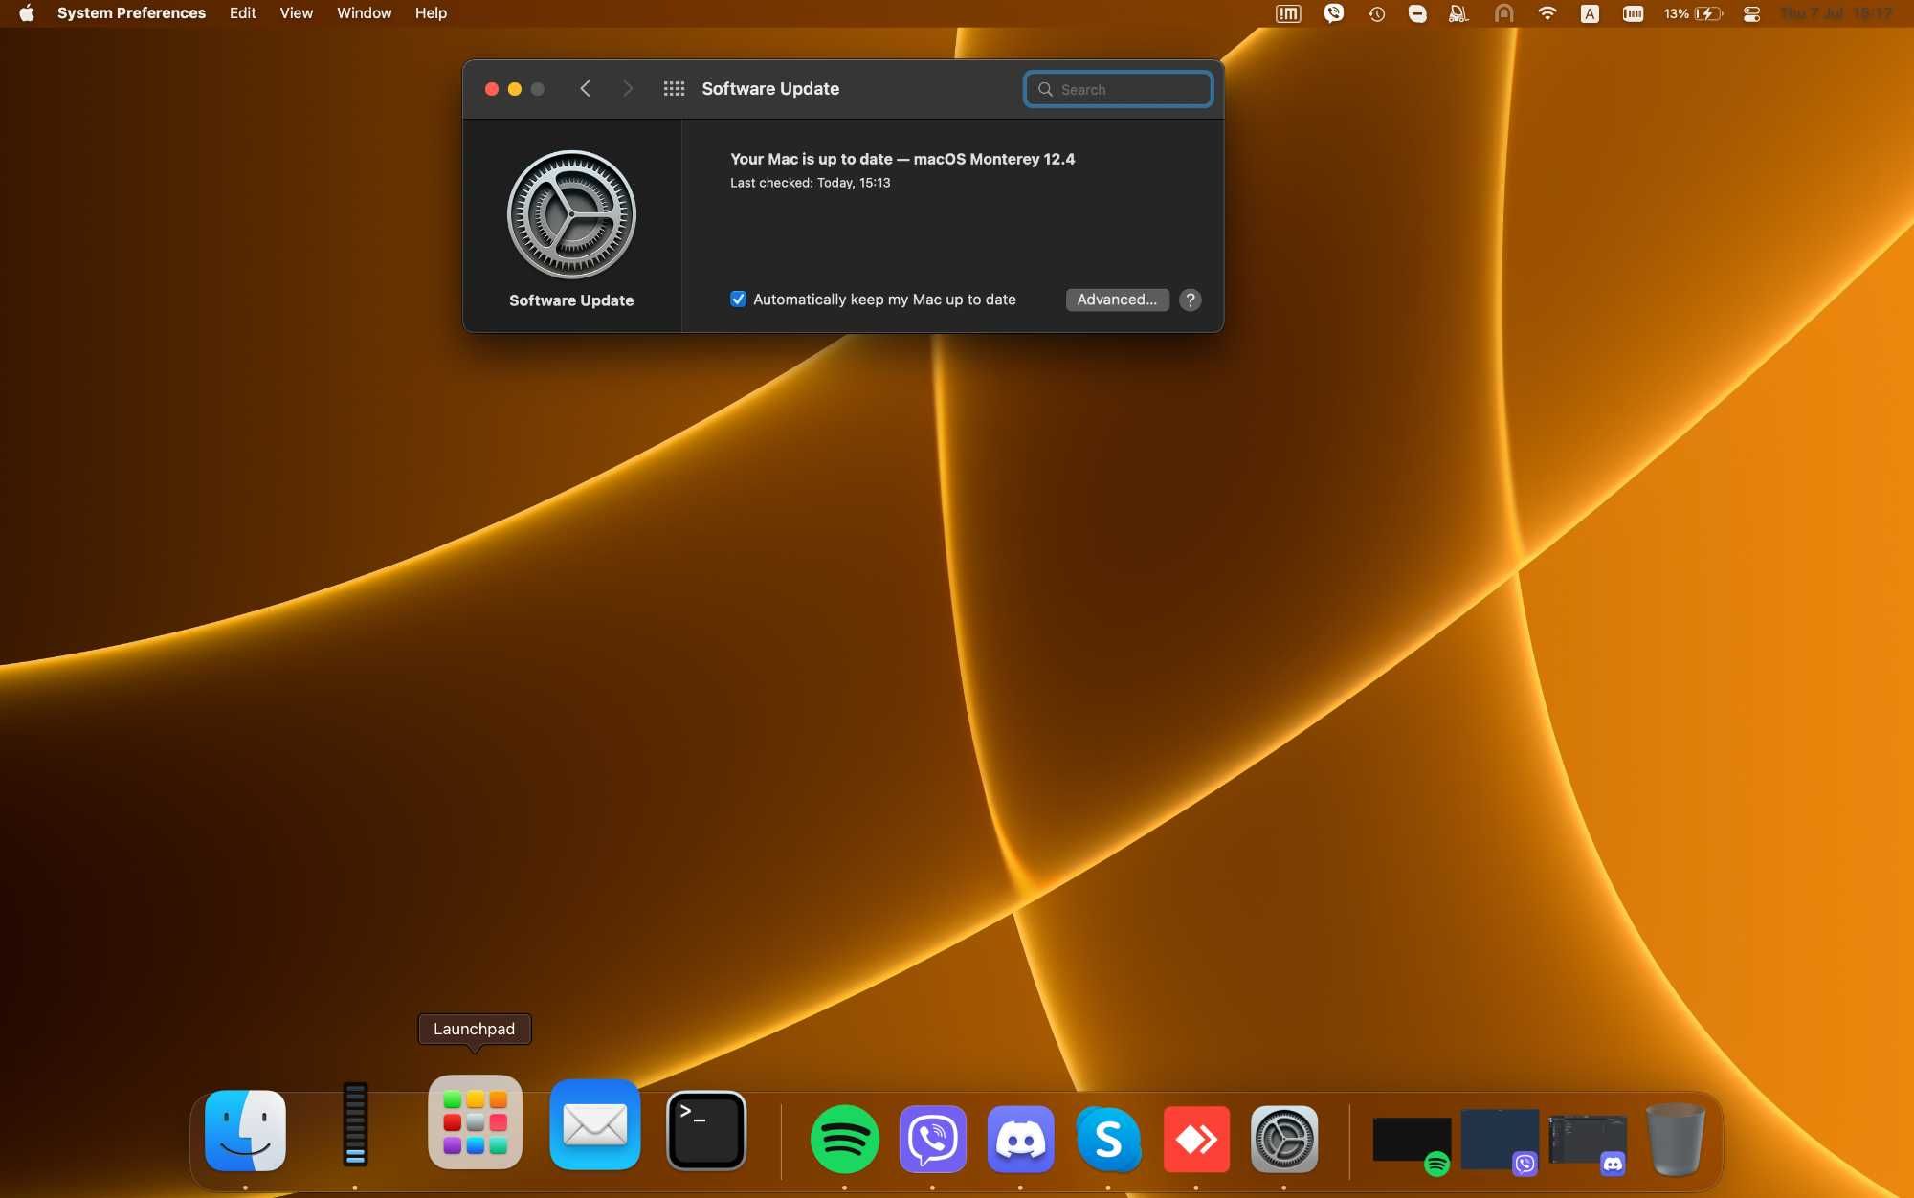Click the 'Last checked: Today, 15:13' text

tap(810, 183)
